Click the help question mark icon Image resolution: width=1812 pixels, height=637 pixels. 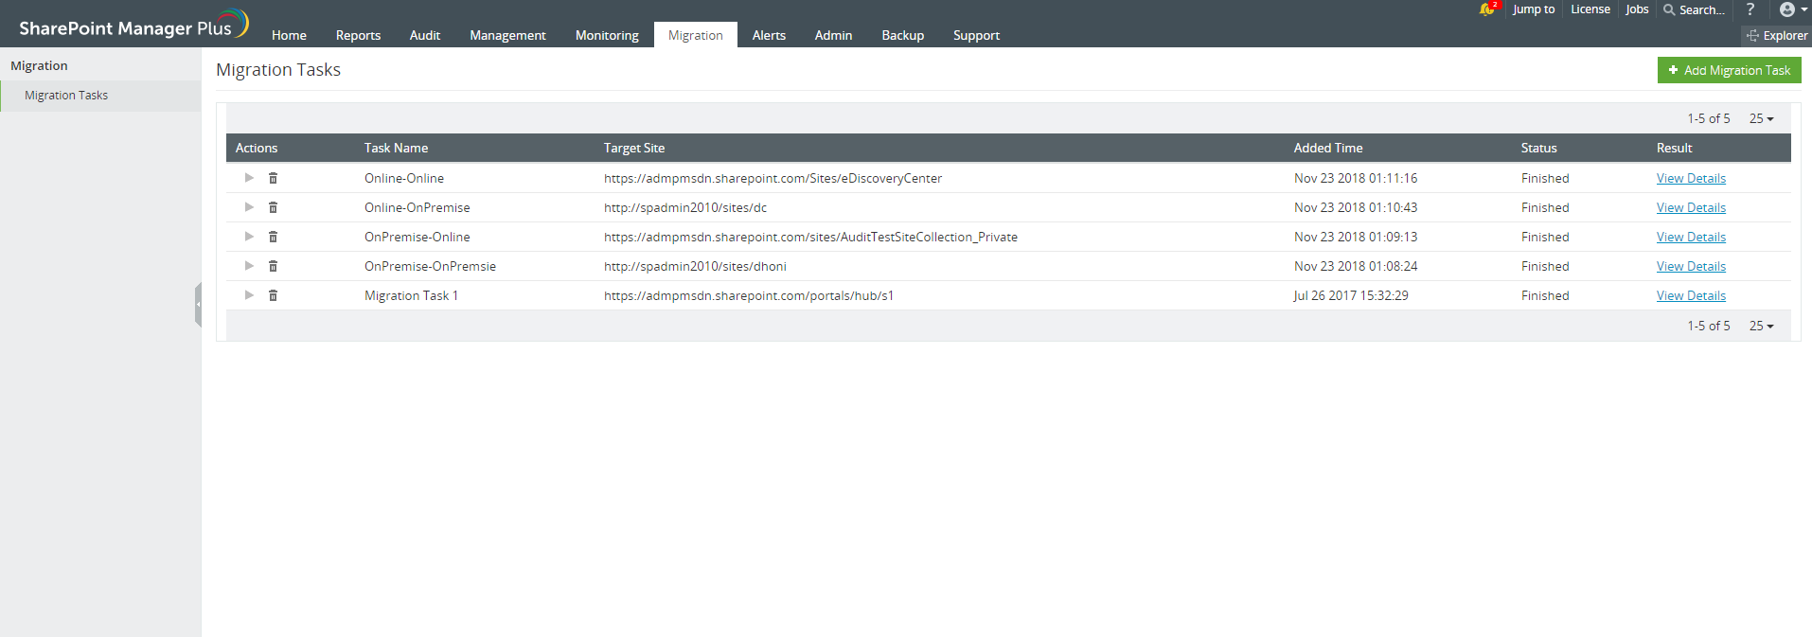1750,9
